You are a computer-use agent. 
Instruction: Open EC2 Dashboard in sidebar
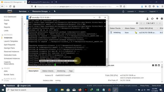(x=10, y=17)
